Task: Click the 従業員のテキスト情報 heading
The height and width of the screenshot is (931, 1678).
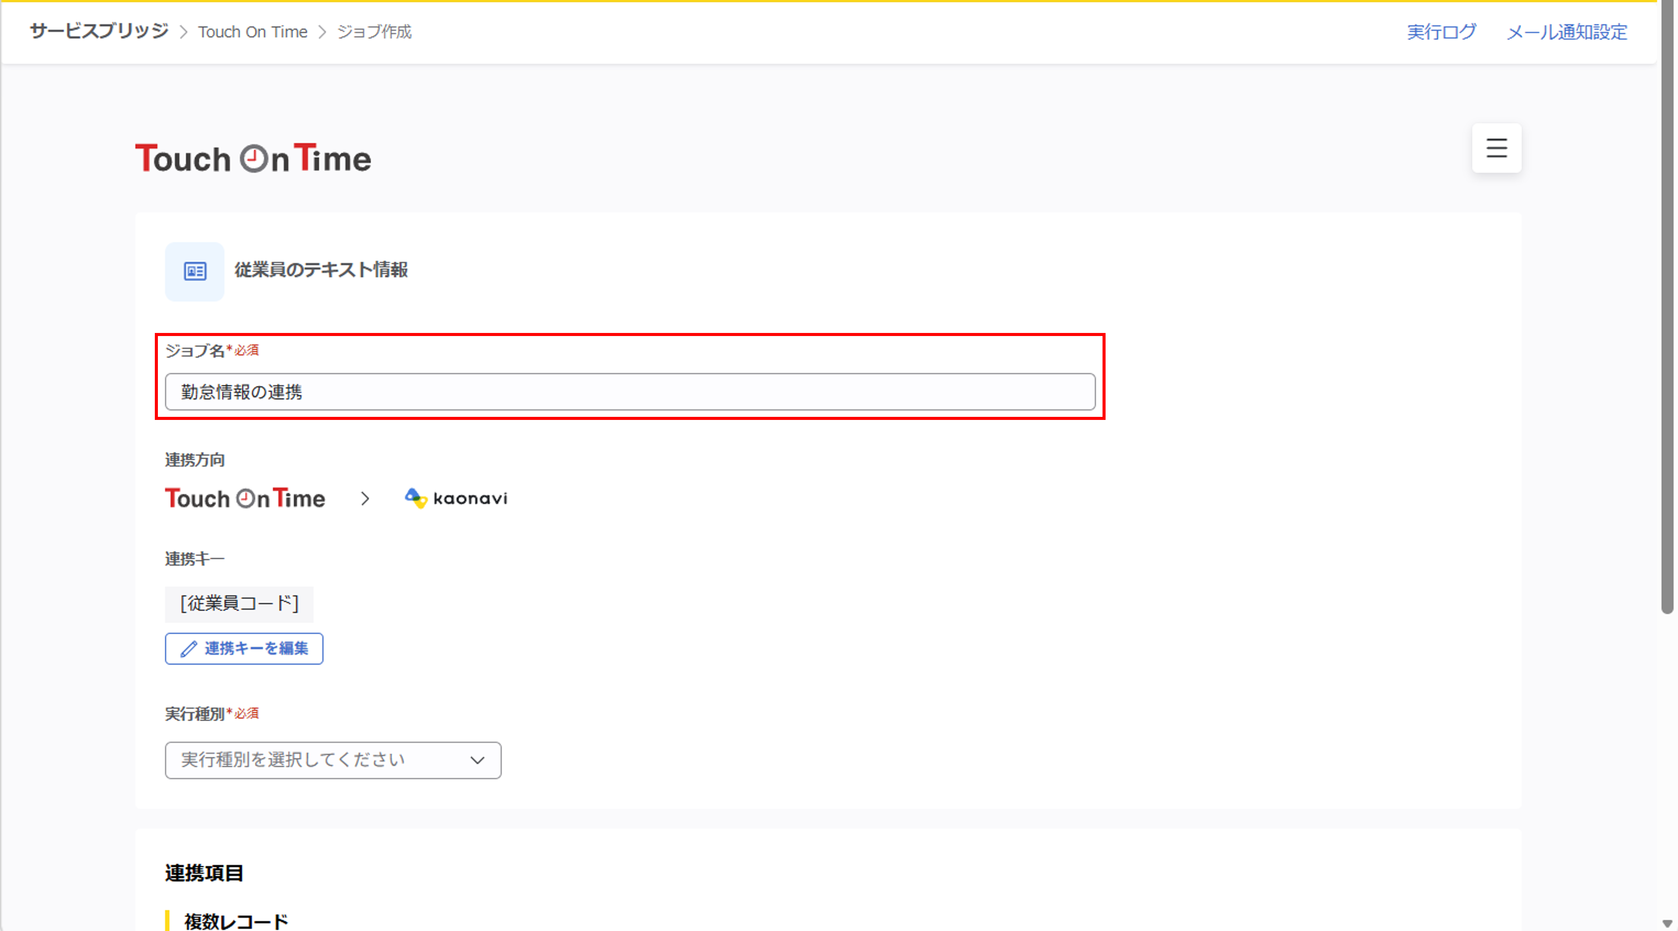Action: click(x=321, y=270)
